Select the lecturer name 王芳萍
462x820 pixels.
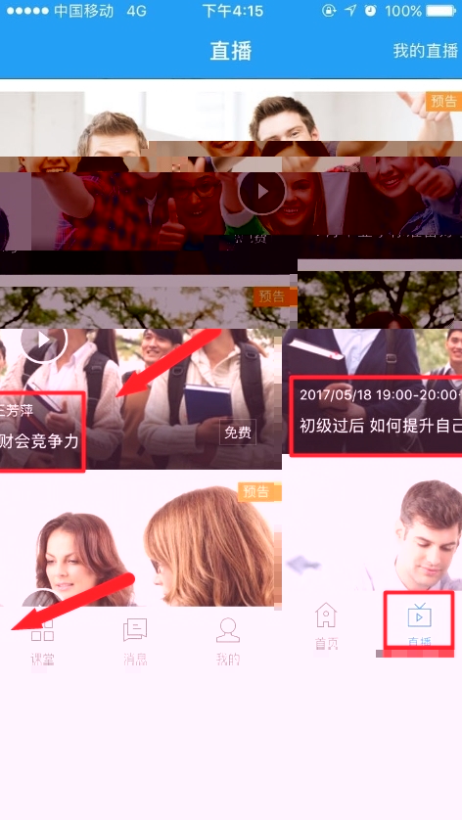pyautogui.click(x=18, y=410)
